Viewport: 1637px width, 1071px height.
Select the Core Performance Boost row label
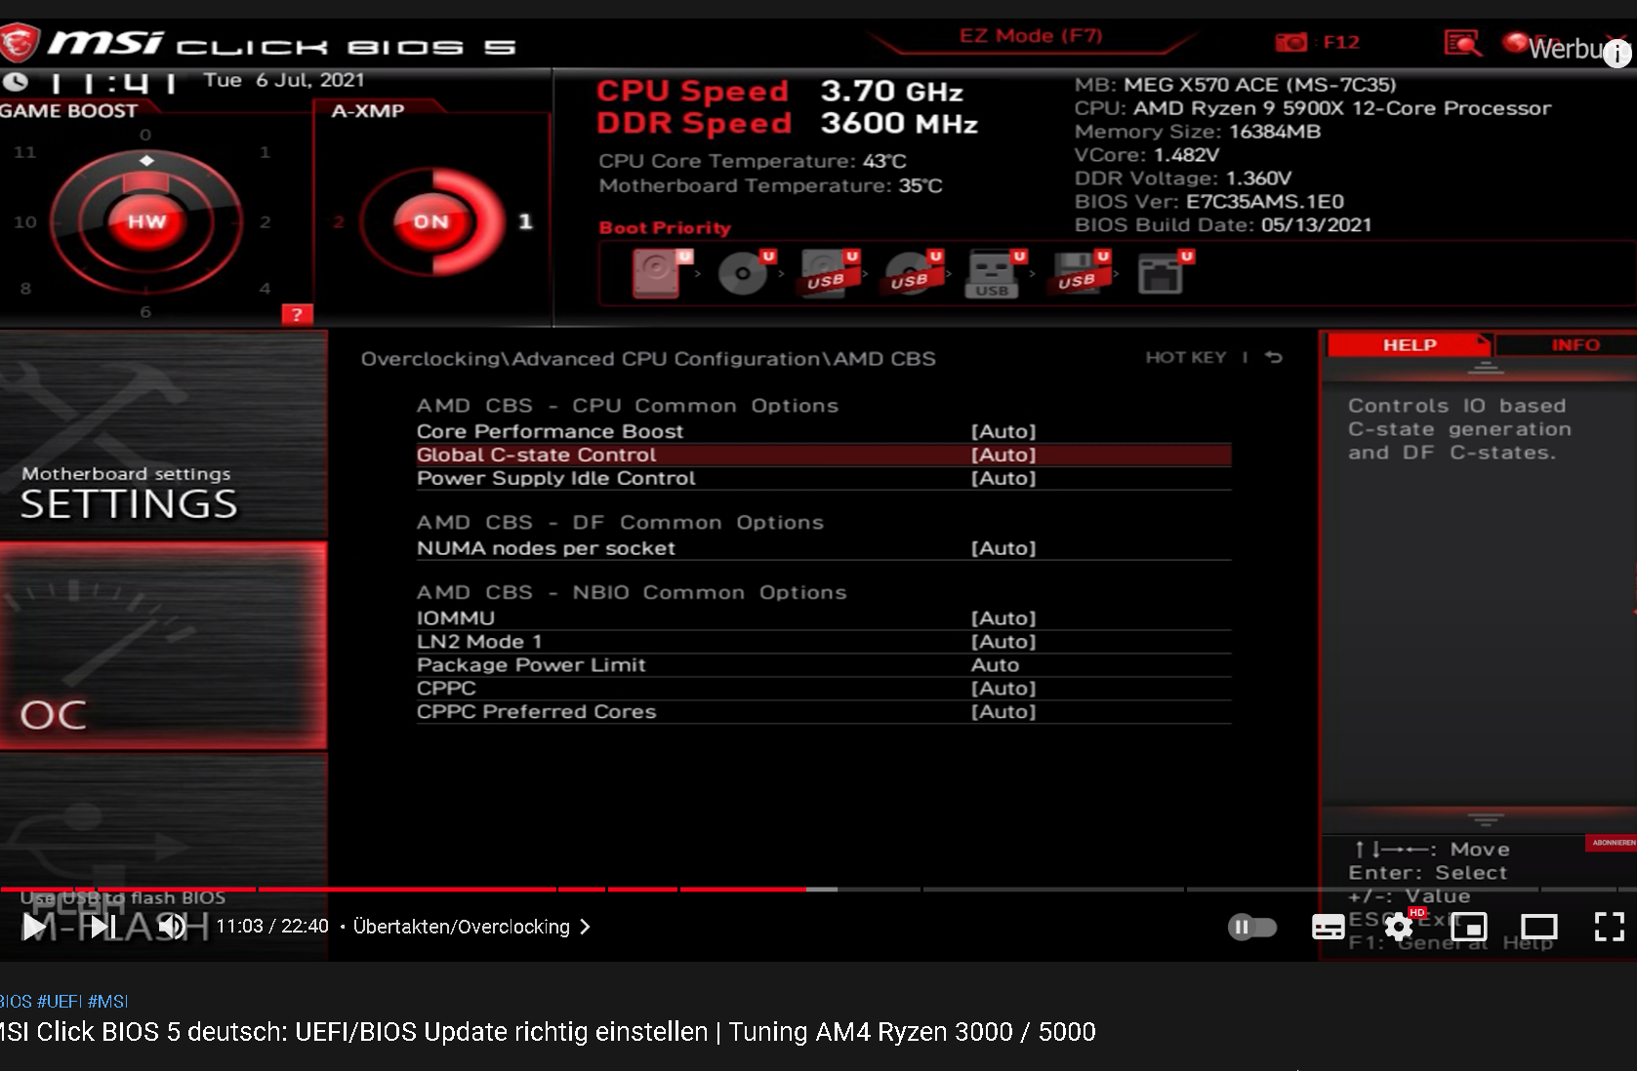(550, 431)
